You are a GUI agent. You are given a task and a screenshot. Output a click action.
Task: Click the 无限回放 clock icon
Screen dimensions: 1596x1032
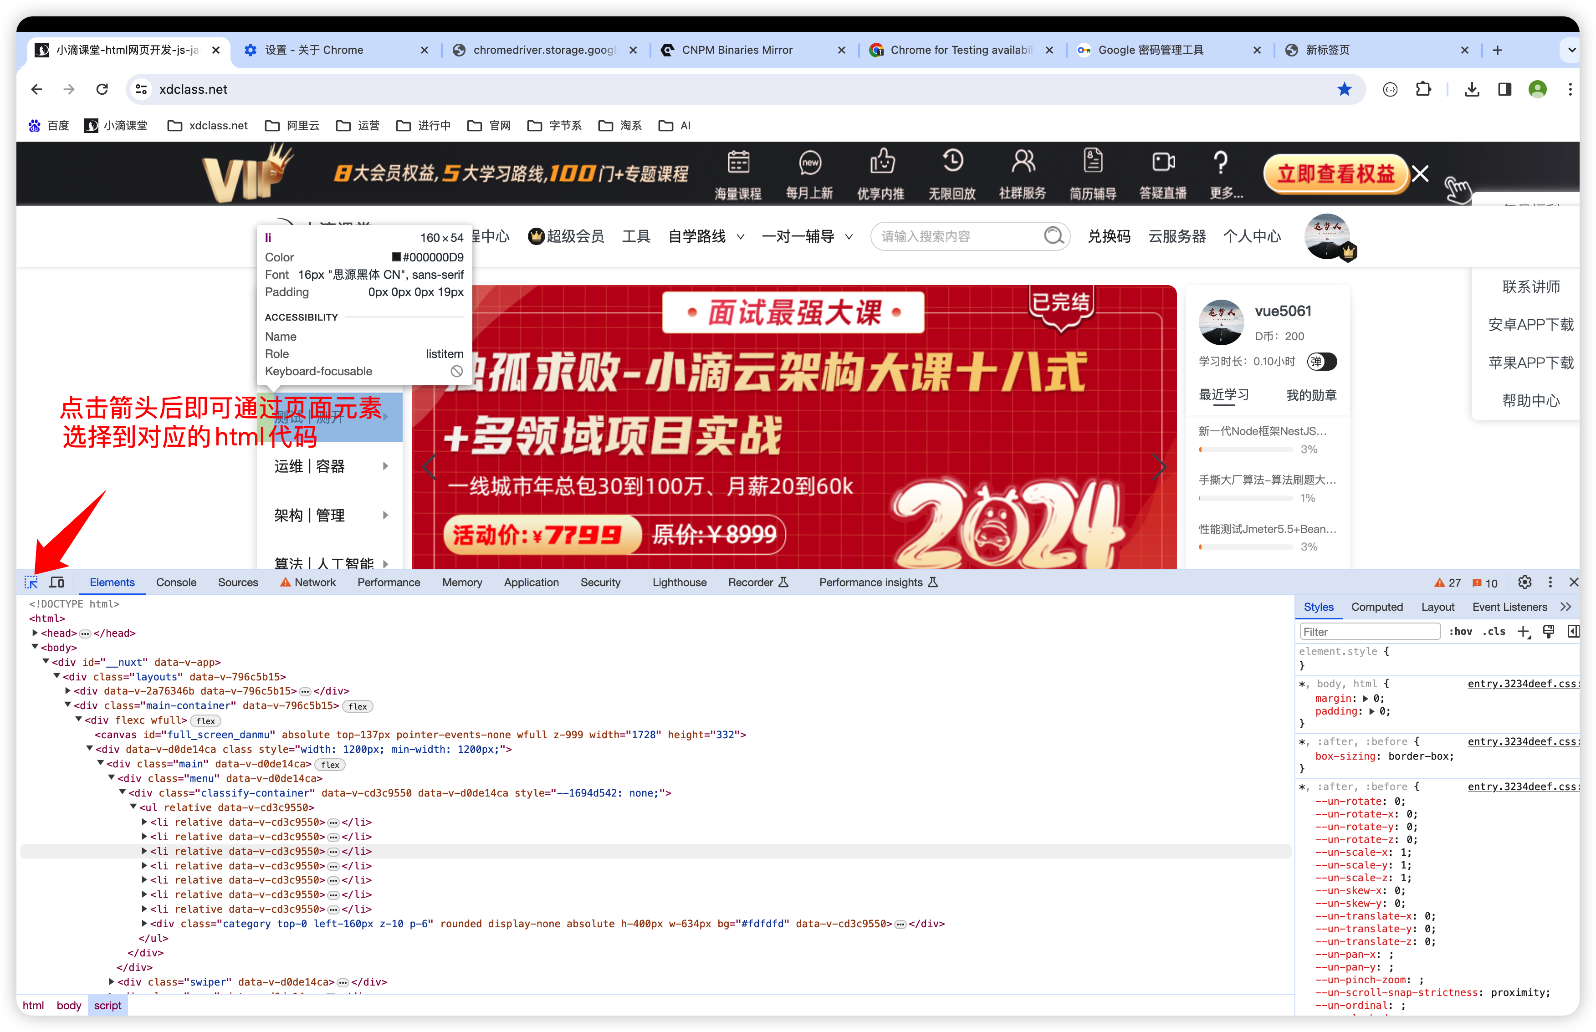(x=952, y=161)
